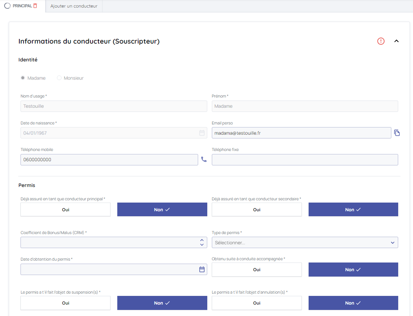
Task: Click the phone icon next to Téléphone mobile
Action: coord(204,160)
